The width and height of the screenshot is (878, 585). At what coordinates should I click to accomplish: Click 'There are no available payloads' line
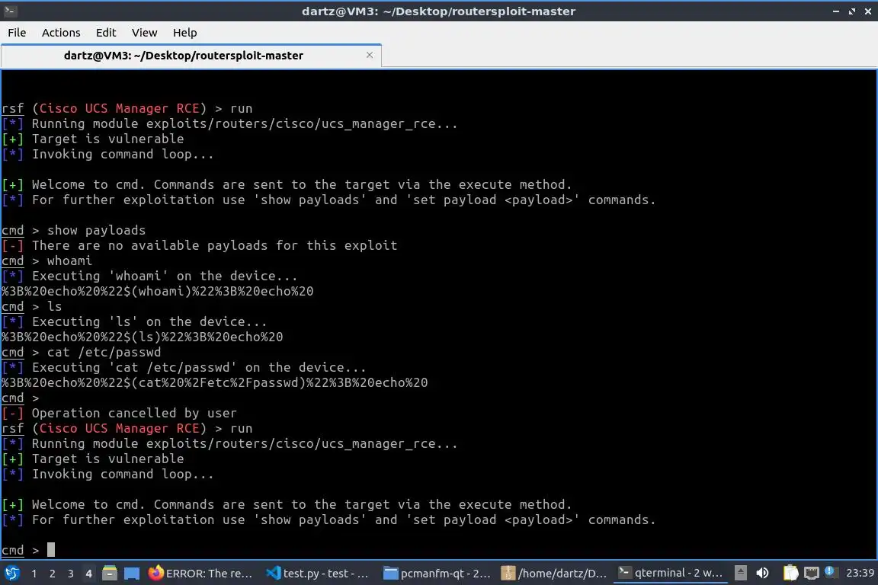200,245
